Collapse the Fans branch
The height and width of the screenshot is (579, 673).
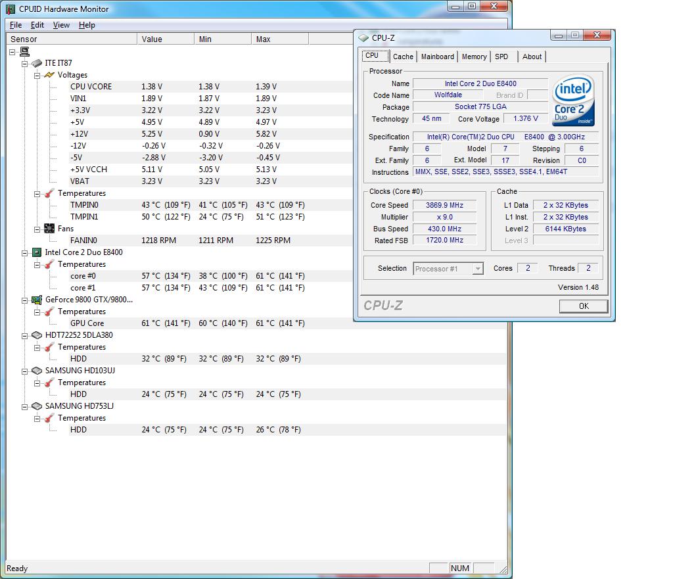(37, 229)
